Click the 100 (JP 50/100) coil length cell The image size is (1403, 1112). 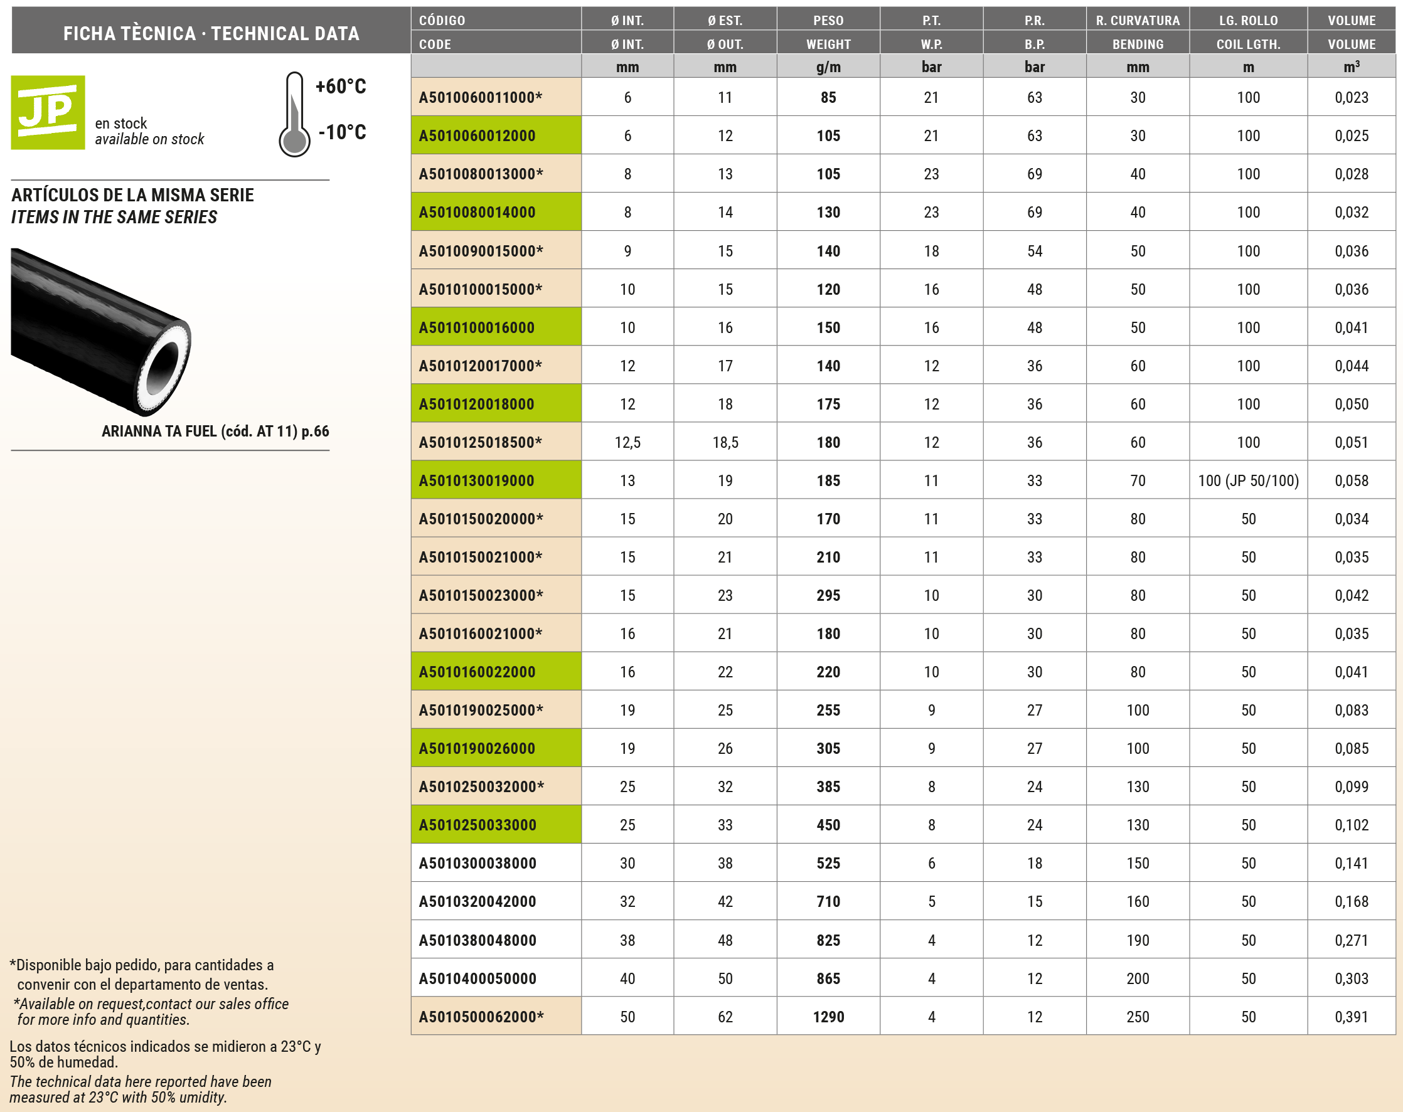pyautogui.click(x=1247, y=480)
